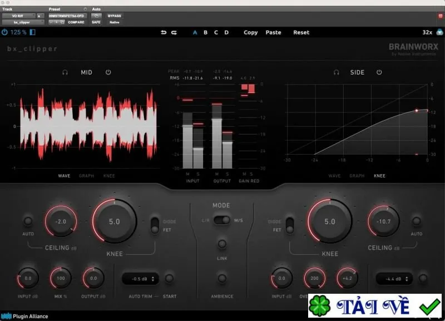Click the undo arrow icon
Viewport: 445px width, 321px height.
pos(164,32)
